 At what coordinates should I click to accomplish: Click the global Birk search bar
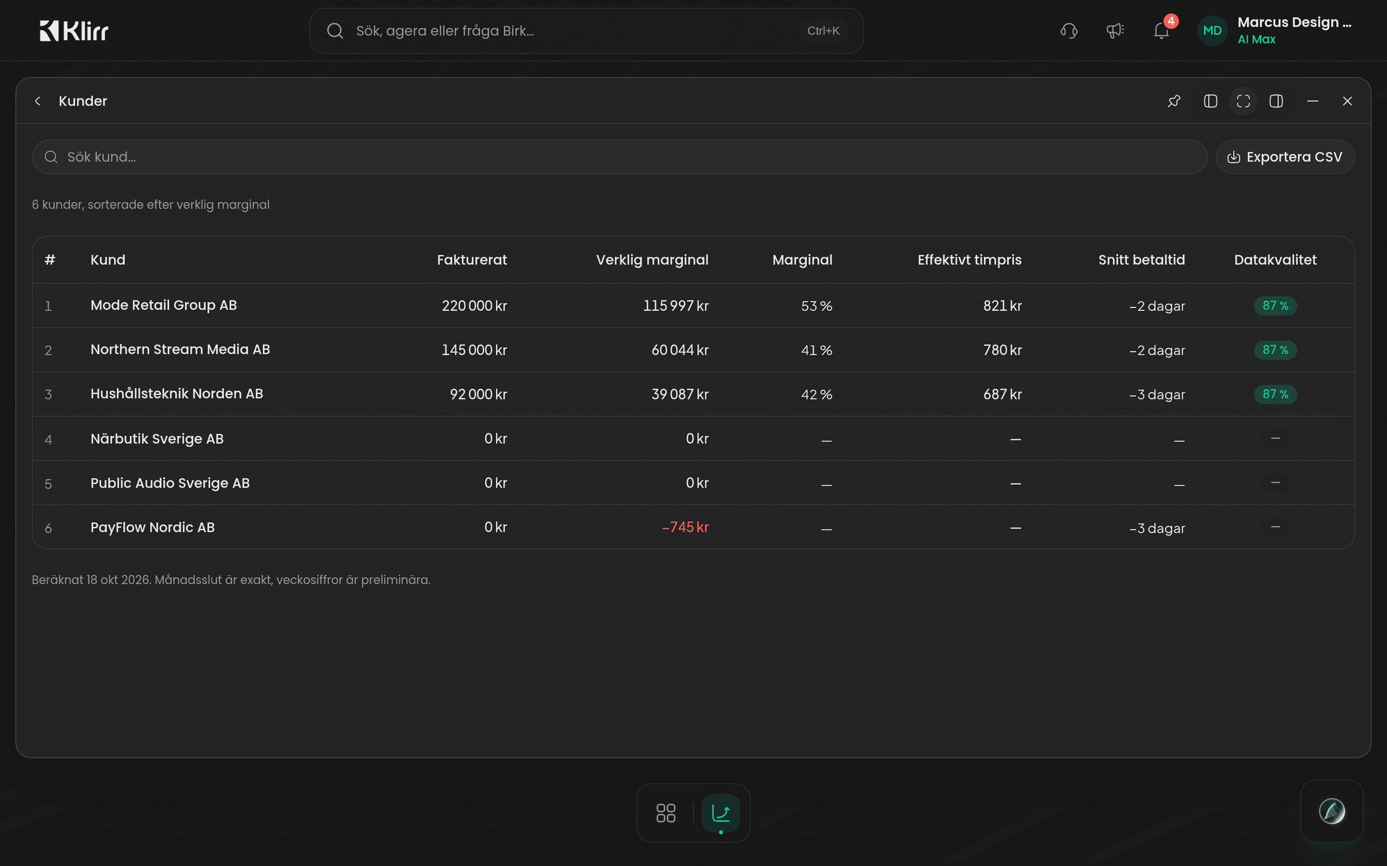click(586, 31)
